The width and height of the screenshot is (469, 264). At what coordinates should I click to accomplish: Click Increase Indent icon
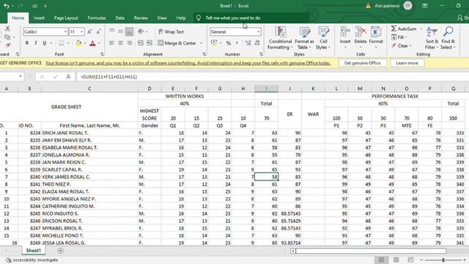[149, 43]
